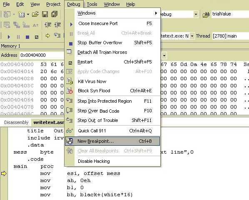Click the Restart icon in debug toolbar
The image size is (249, 200).
click(x=37, y=37)
